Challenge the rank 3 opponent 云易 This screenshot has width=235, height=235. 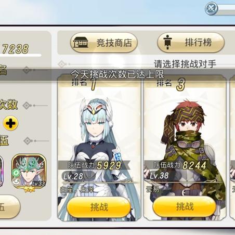pos(185,206)
